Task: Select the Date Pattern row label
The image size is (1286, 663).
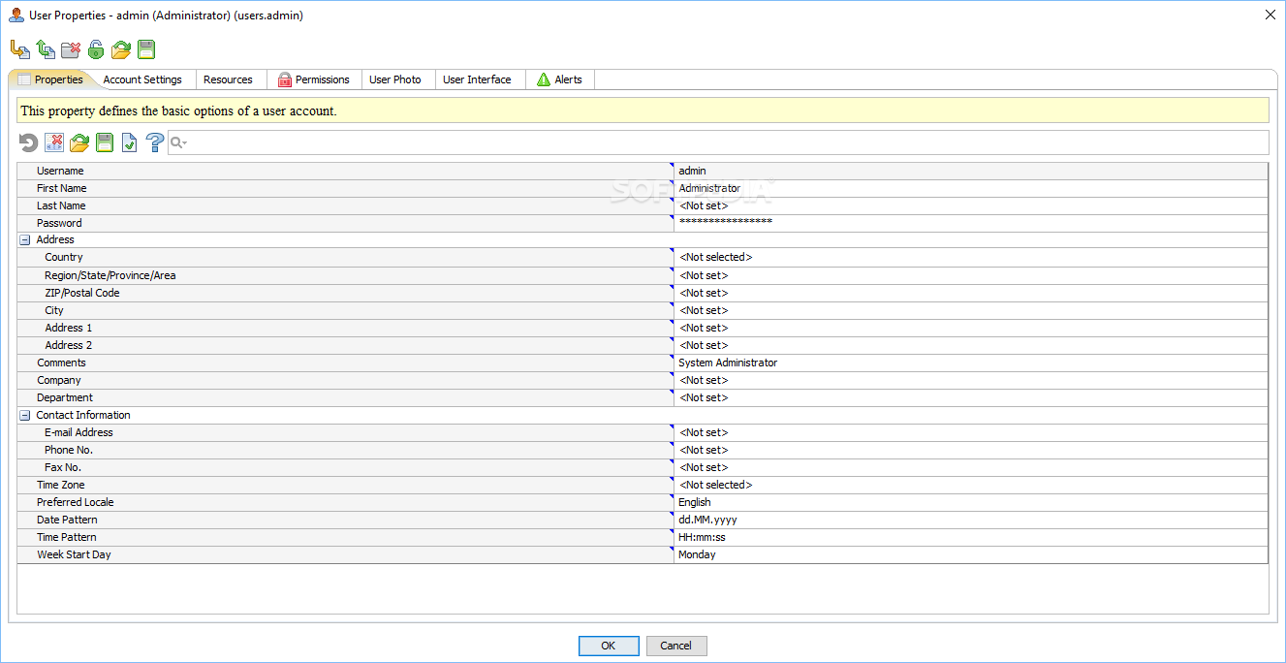Action: point(67,520)
